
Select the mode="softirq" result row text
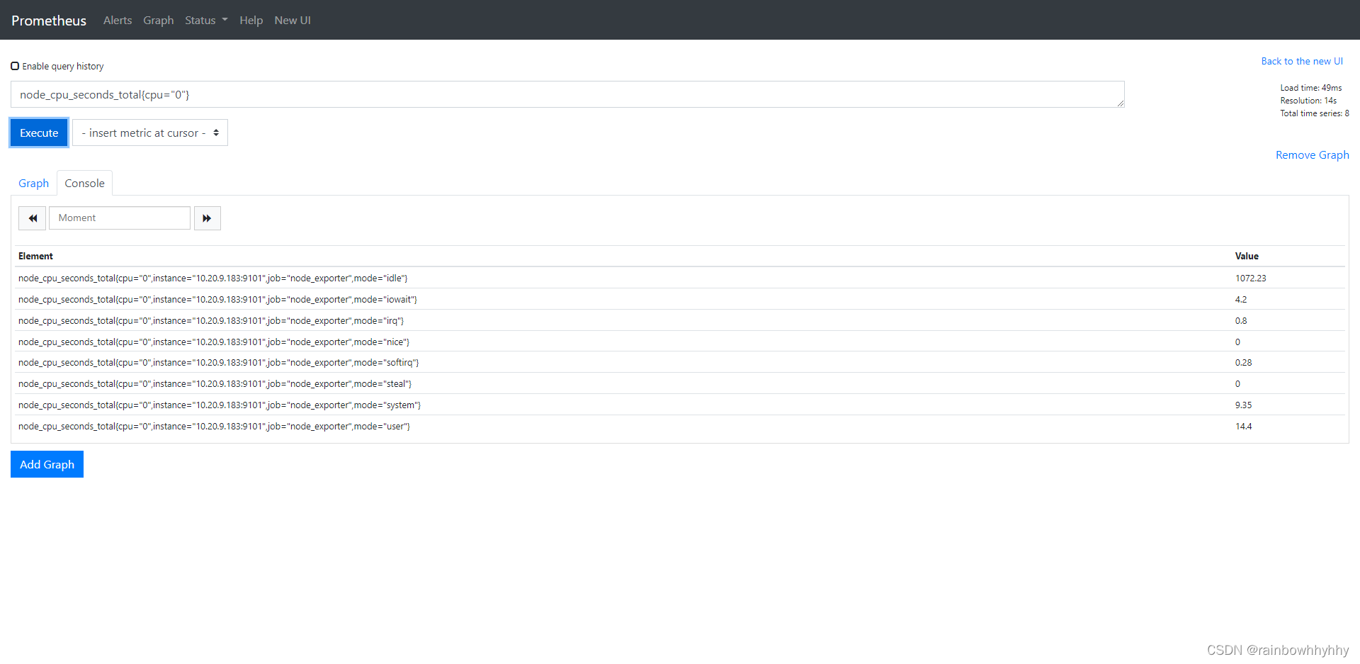click(218, 362)
